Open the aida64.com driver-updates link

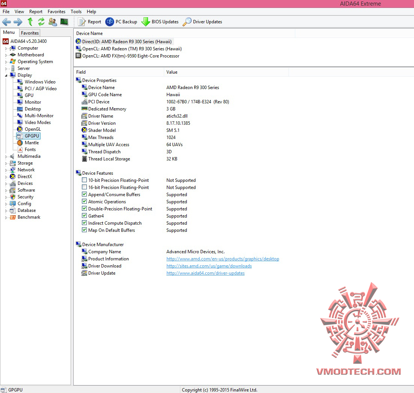205,273
